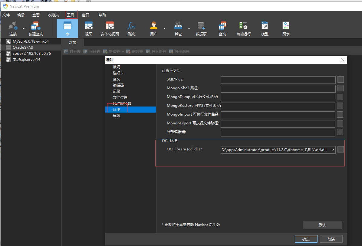Expand the New Table dropdown arrow

[x=123, y=51]
